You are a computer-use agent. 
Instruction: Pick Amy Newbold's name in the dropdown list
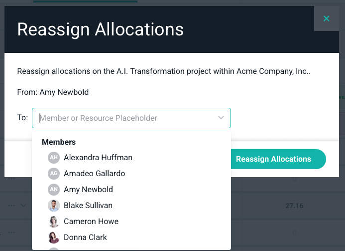(x=88, y=190)
